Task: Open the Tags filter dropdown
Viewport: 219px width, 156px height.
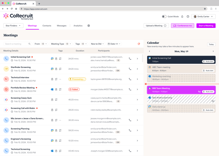Action: click(81, 44)
